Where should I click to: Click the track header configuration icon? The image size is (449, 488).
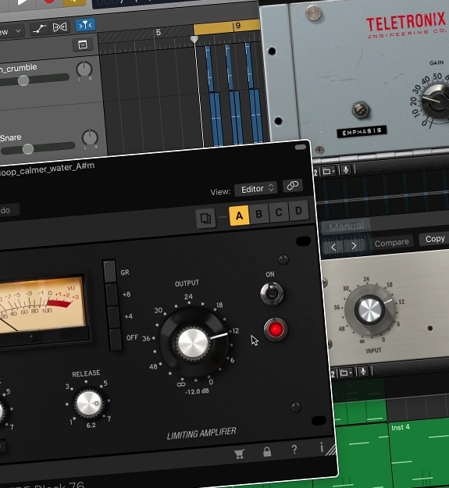[83, 45]
